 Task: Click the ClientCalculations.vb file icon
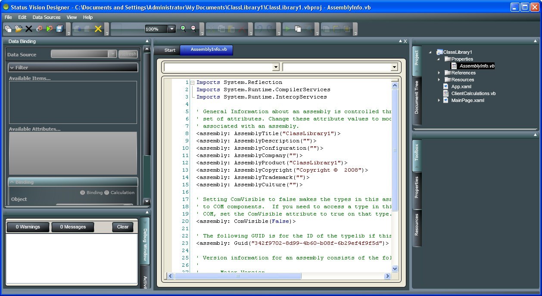click(x=446, y=93)
